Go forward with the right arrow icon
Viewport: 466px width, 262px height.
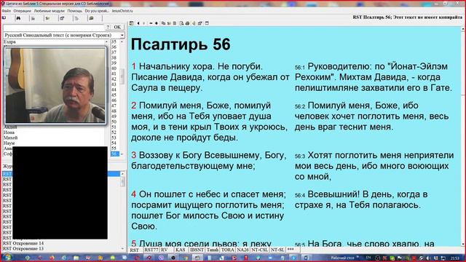point(144,23)
